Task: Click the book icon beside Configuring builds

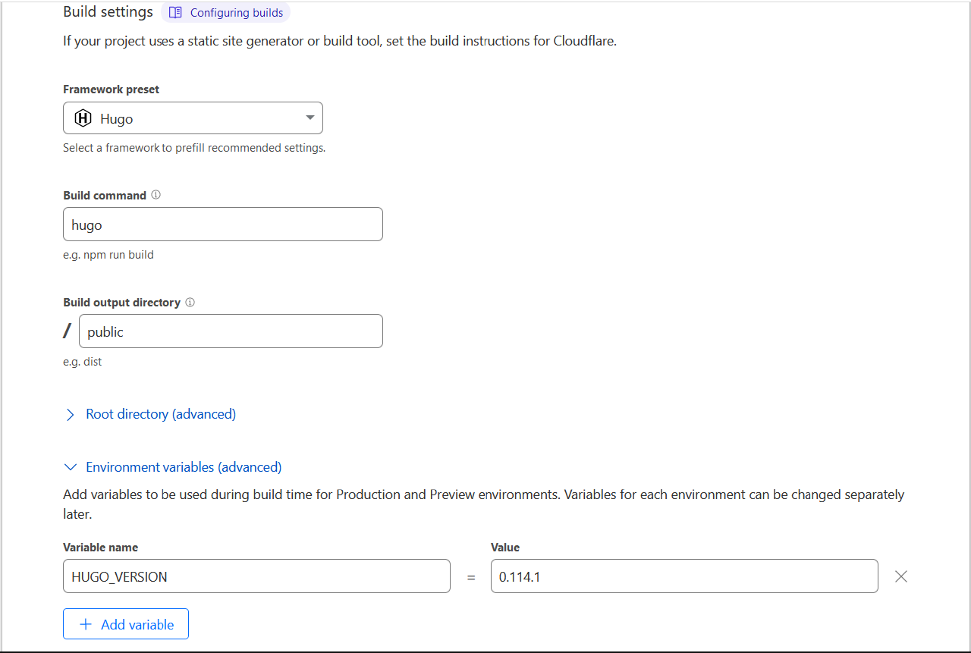Action: (x=175, y=13)
